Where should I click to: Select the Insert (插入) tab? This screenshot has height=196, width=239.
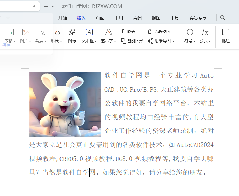coord(81,18)
